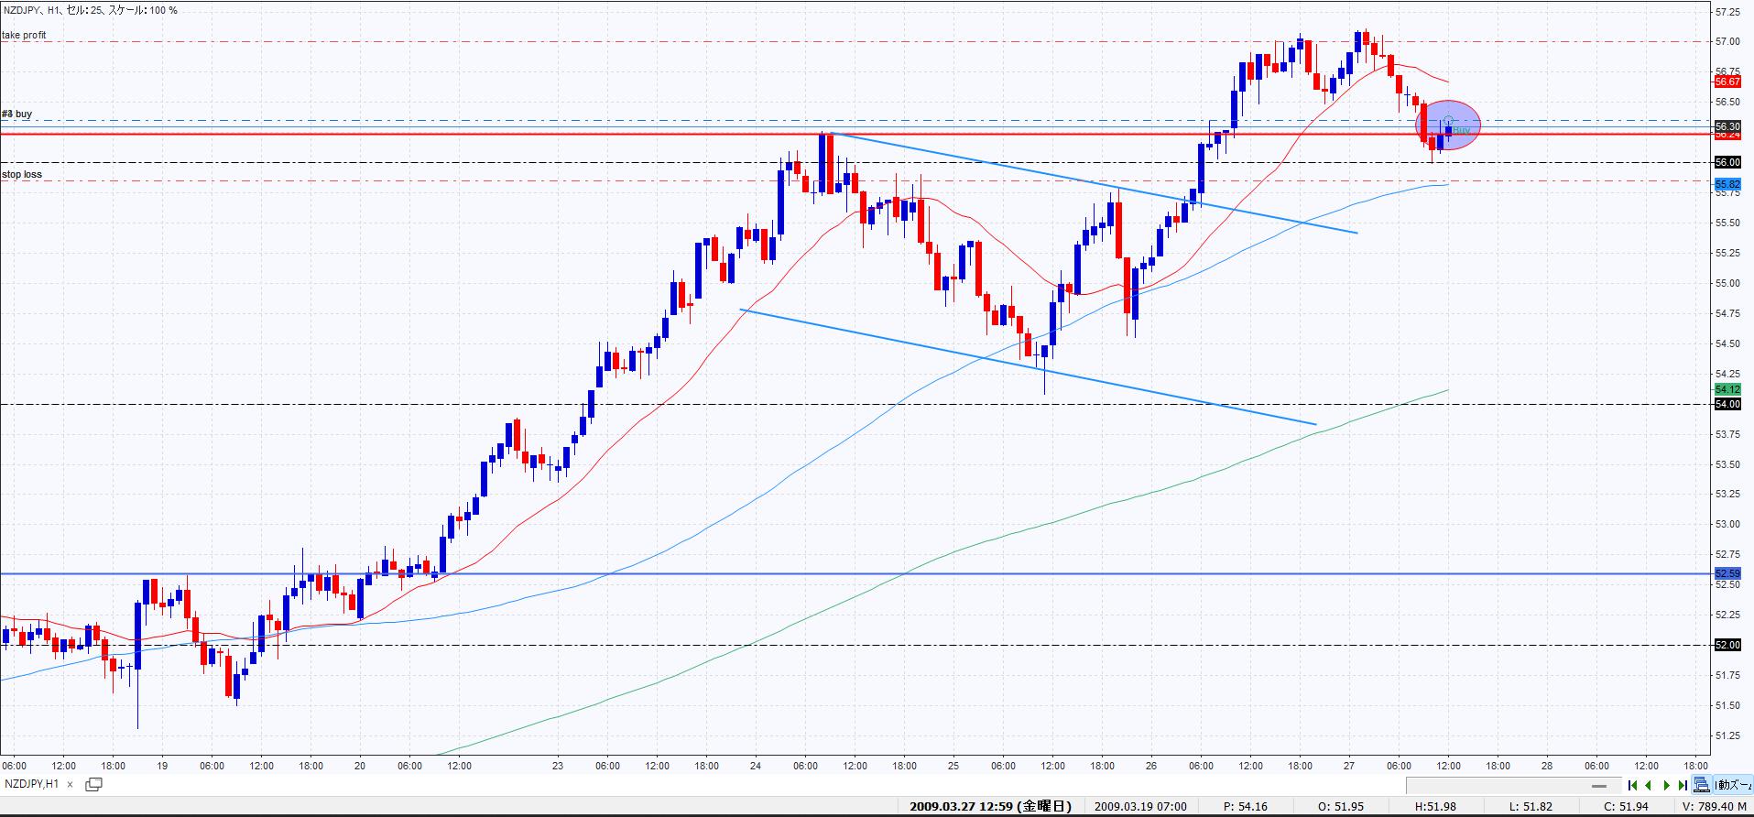
Task: Select the NZDJPY,H1 chart tab
Action: (32, 784)
